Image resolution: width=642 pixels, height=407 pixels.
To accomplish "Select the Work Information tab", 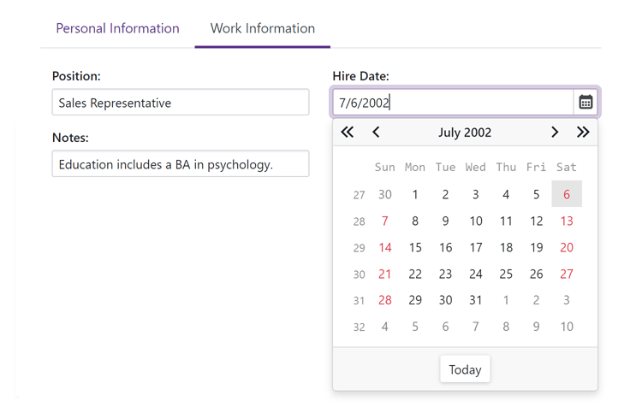I will coord(263,28).
